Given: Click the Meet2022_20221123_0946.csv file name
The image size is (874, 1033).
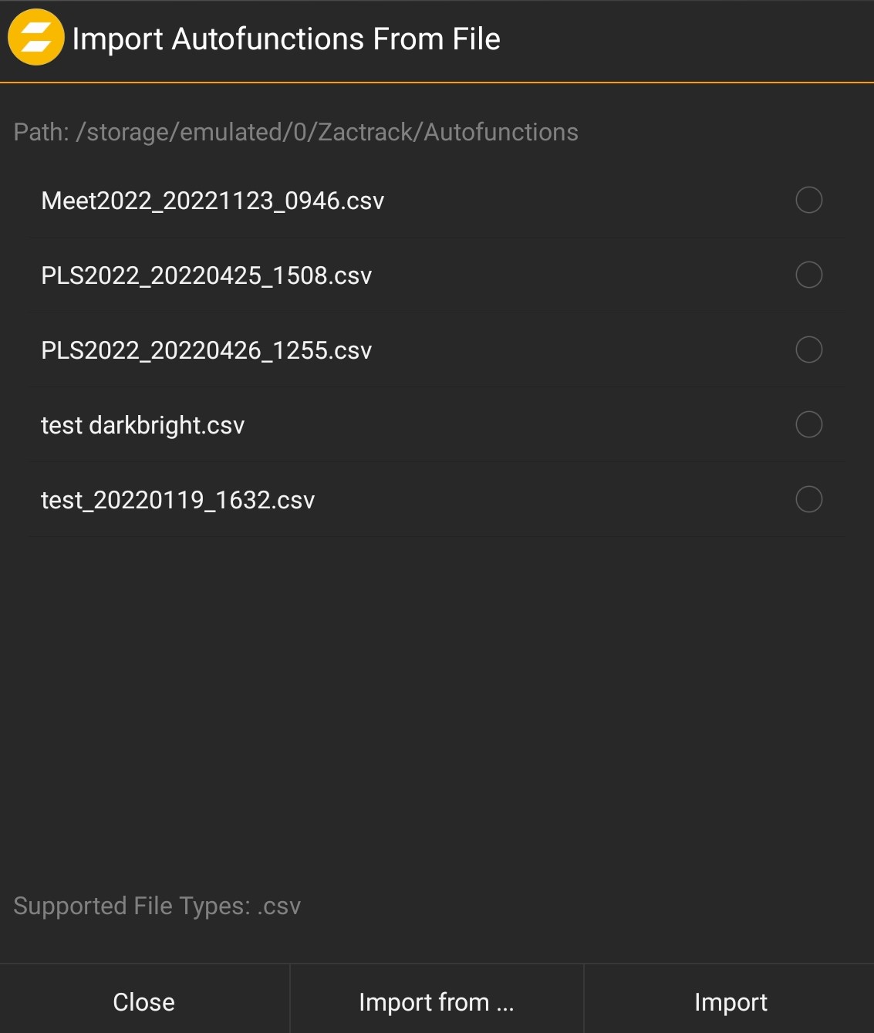Looking at the screenshot, I should (x=212, y=201).
